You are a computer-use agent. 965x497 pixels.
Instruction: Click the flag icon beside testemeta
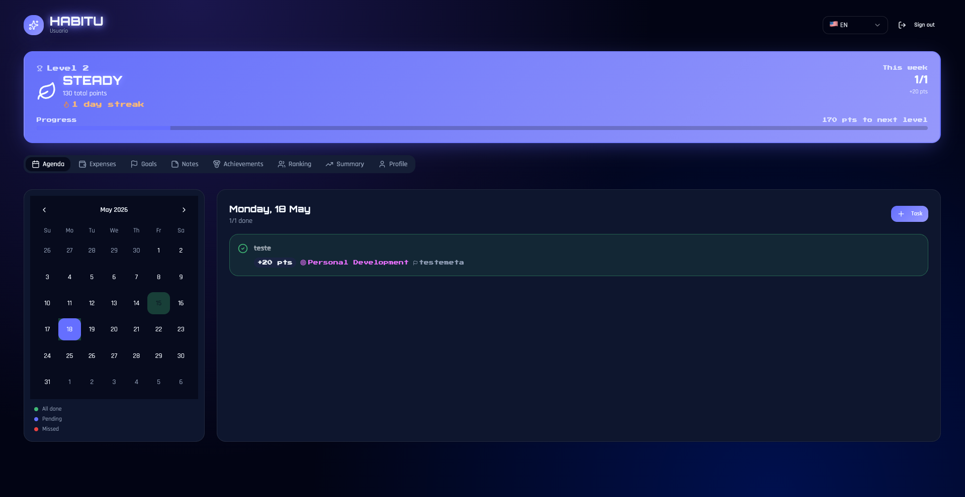[x=415, y=263]
